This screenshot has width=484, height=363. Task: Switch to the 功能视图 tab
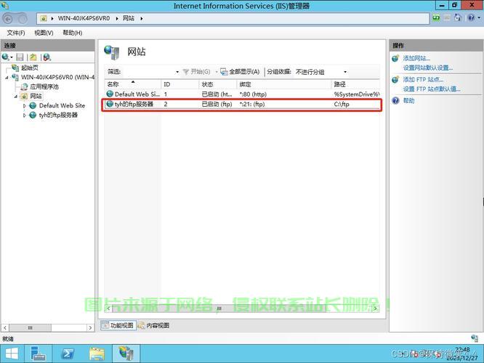[x=118, y=325]
